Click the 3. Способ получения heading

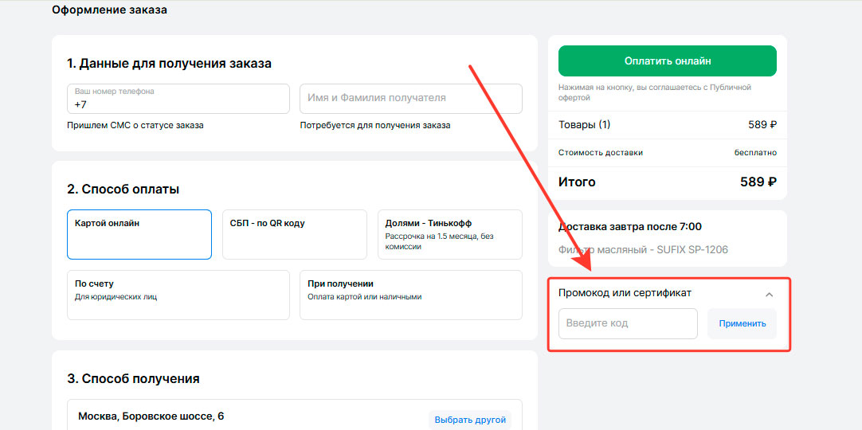[134, 379]
